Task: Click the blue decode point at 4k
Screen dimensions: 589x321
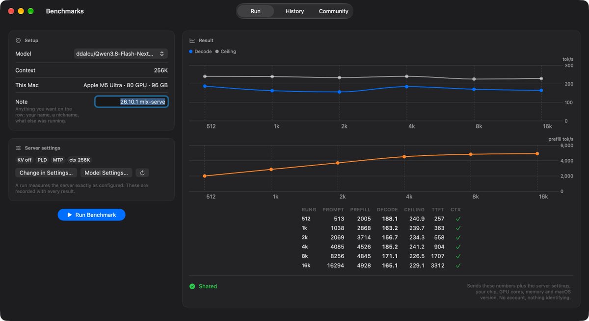Action: click(x=406, y=87)
